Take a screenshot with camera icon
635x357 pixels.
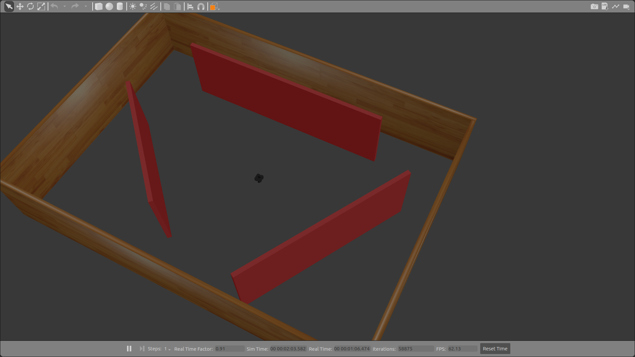pos(594,7)
